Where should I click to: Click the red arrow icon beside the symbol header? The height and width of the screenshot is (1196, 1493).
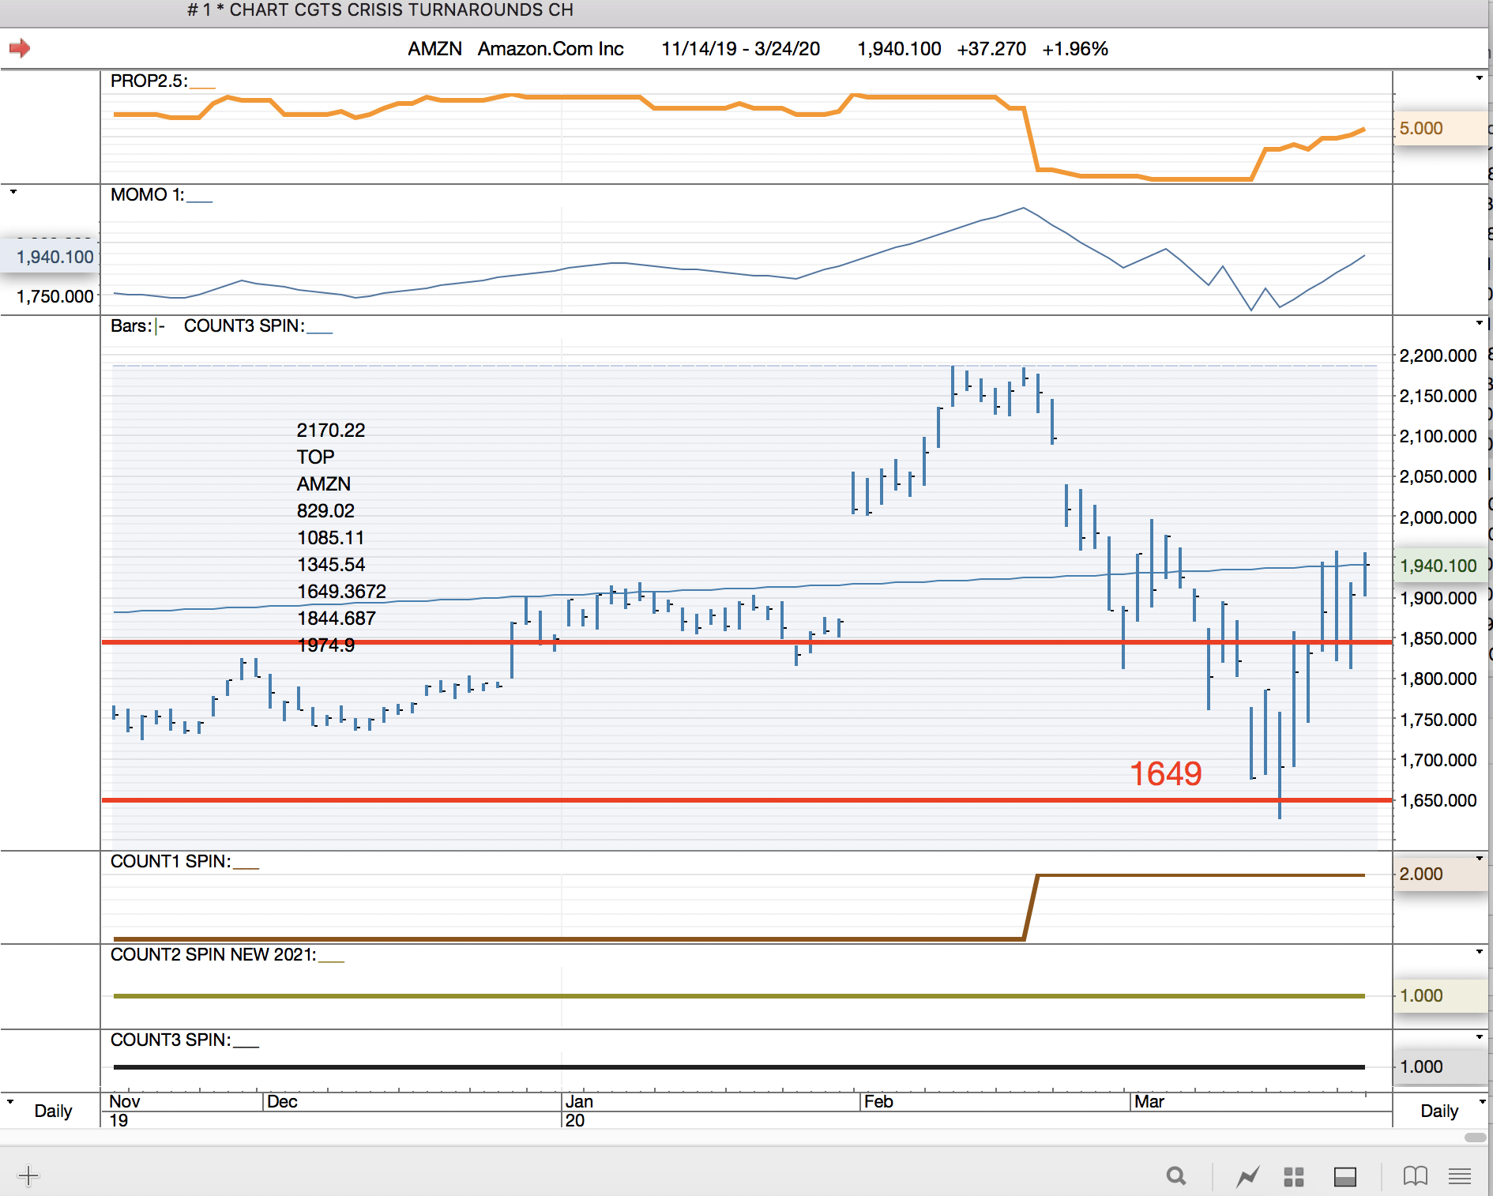(x=20, y=48)
